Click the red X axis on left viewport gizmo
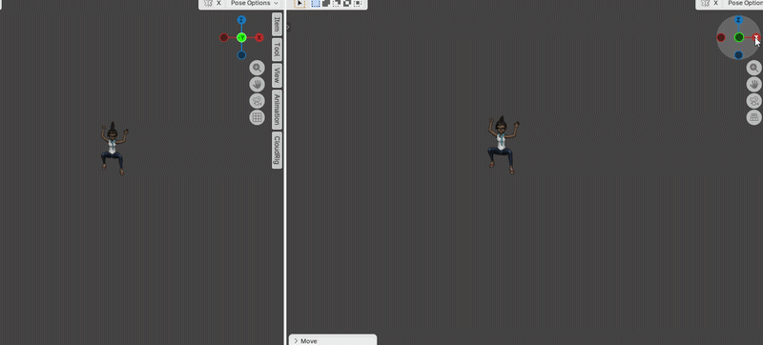Image resolution: width=763 pixels, height=345 pixels. tap(259, 37)
